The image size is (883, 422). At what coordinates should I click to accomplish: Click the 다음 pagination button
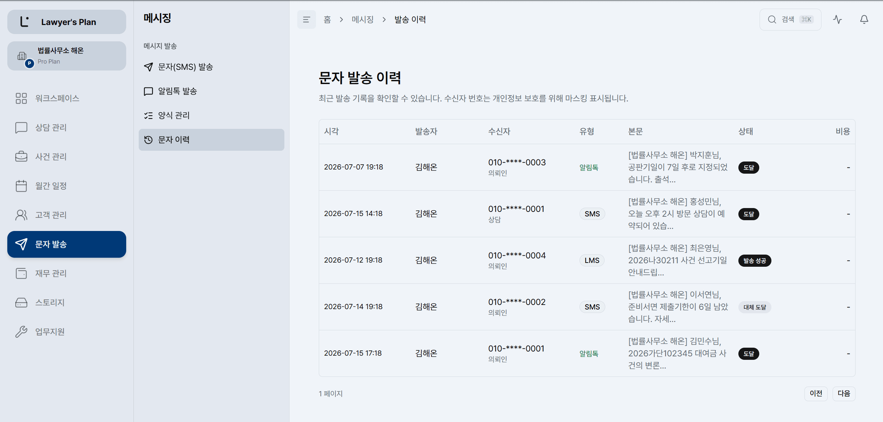point(844,394)
